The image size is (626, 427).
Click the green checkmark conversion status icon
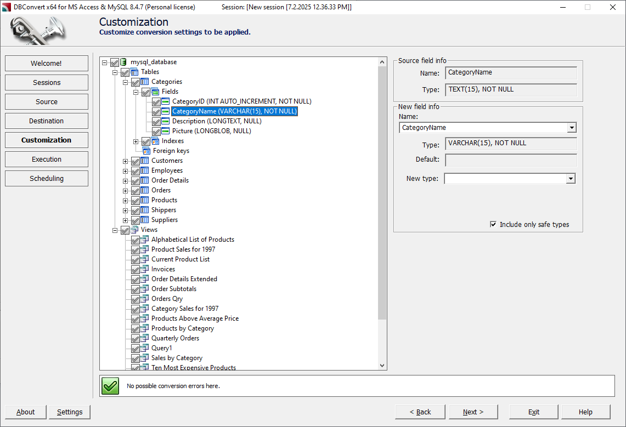coord(109,386)
